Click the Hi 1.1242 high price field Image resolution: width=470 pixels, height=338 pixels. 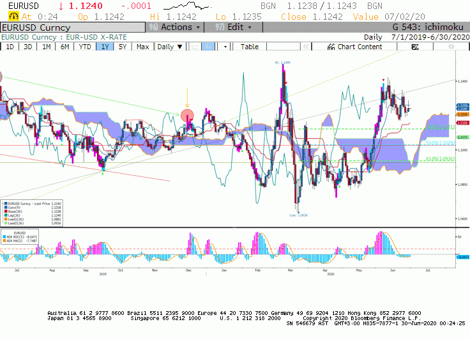click(x=173, y=17)
